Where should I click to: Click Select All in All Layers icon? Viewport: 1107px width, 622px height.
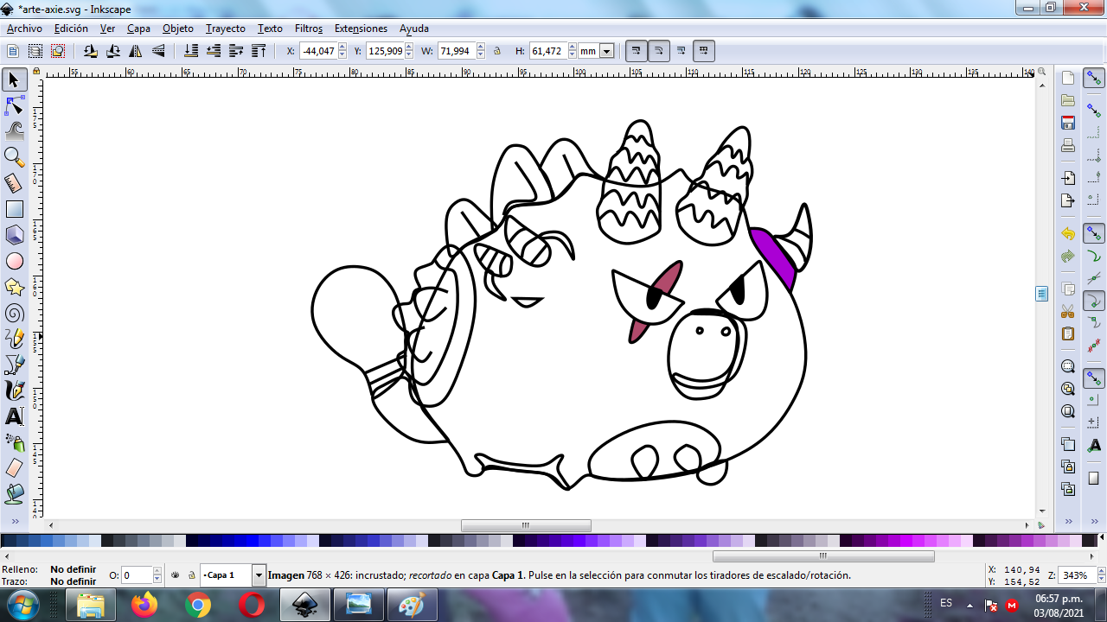(35, 51)
